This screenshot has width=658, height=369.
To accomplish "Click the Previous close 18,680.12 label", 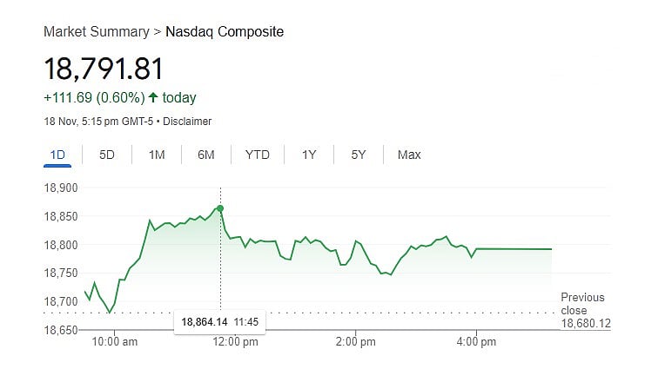I will click(585, 310).
